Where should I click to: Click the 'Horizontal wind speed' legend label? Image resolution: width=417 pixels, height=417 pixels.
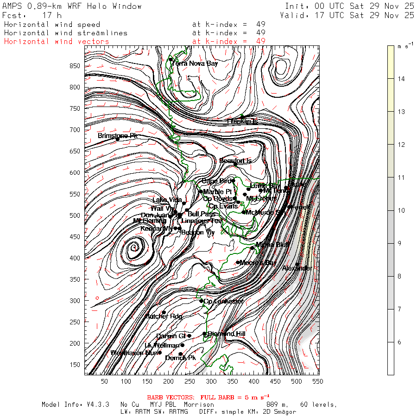(51, 24)
